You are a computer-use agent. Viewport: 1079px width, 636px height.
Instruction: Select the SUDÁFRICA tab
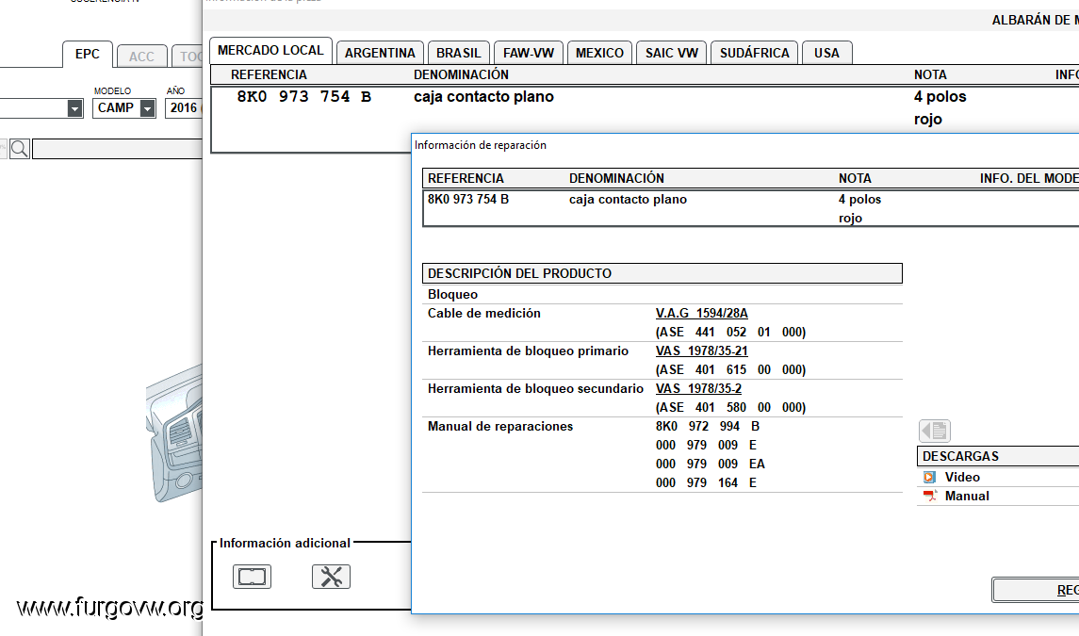[x=754, y=53]
